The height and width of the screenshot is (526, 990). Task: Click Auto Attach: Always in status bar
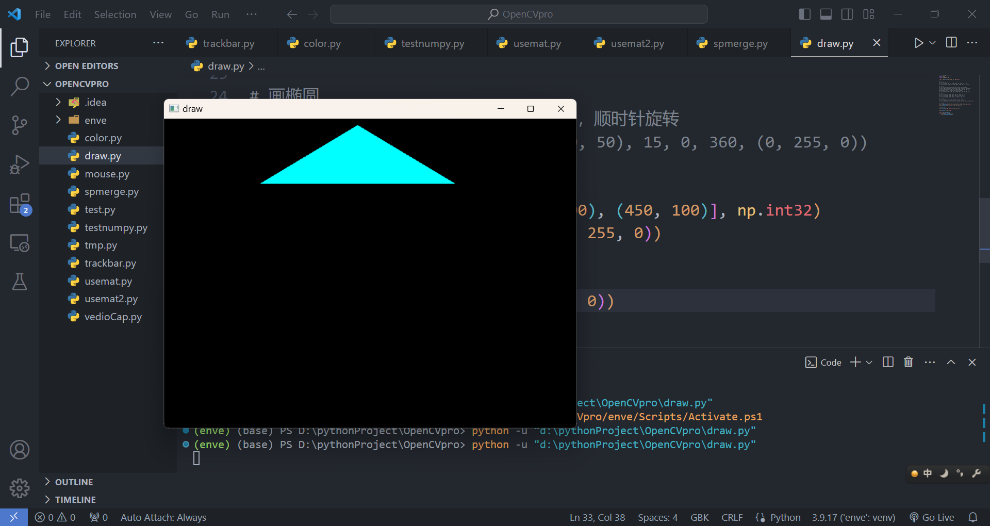coord(163,517)
